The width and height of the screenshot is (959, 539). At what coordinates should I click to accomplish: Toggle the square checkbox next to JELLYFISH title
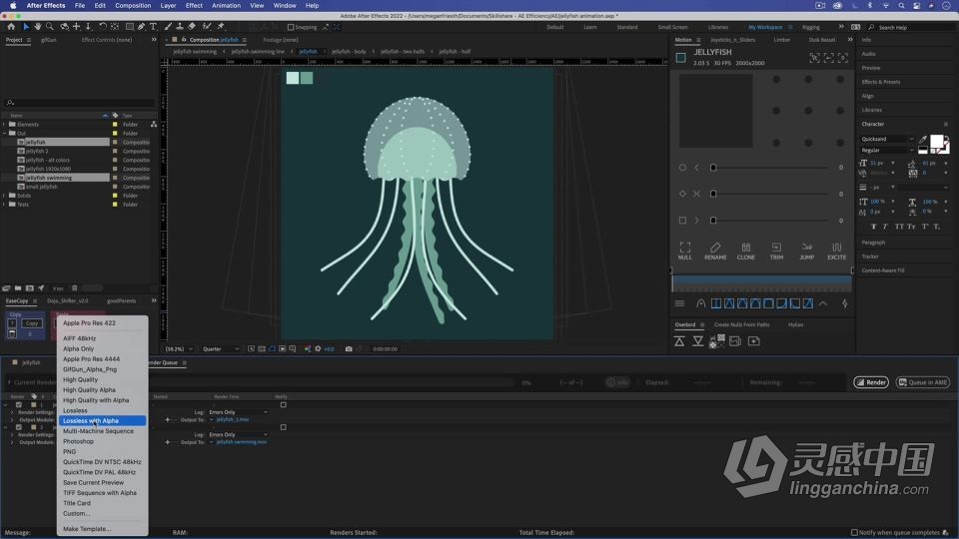680,58
